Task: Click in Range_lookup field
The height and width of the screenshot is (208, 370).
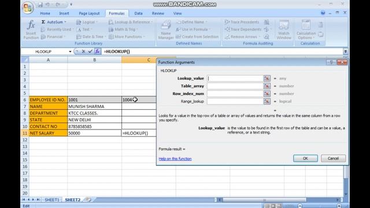Action: 235,102
